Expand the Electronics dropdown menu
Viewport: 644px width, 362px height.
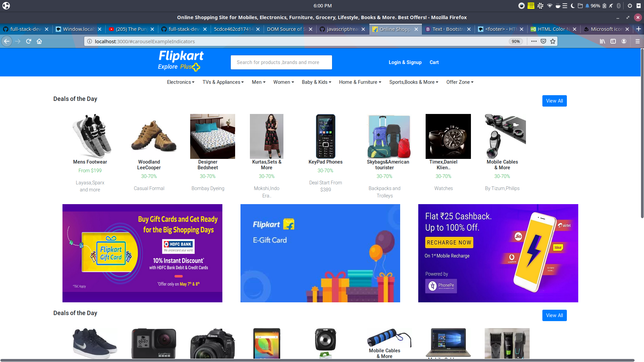coord(180,82)
